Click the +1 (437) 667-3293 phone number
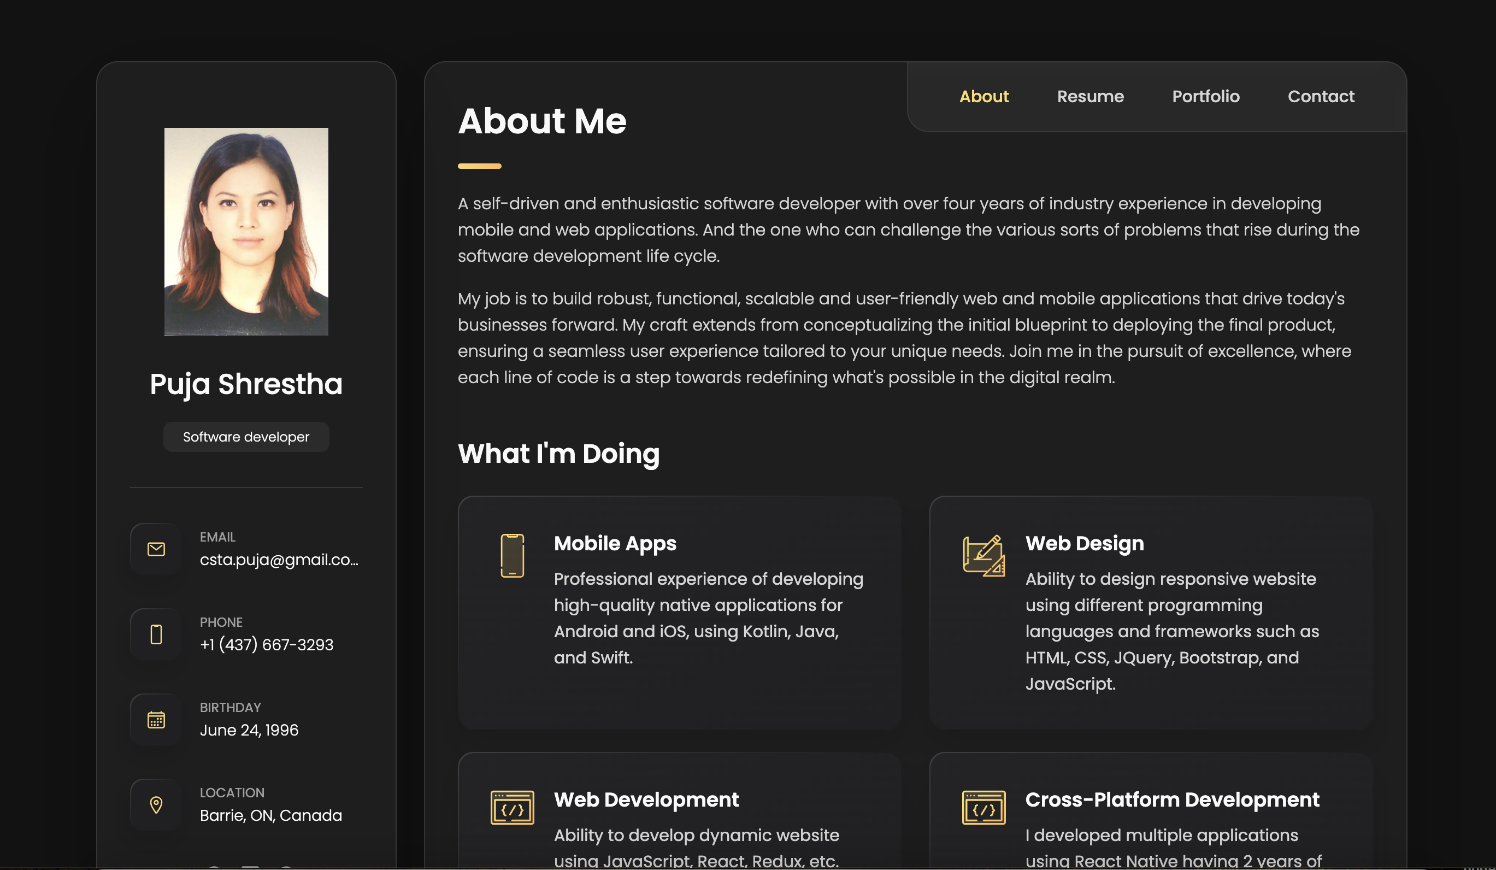1496x870 pixels. point(267,645)
